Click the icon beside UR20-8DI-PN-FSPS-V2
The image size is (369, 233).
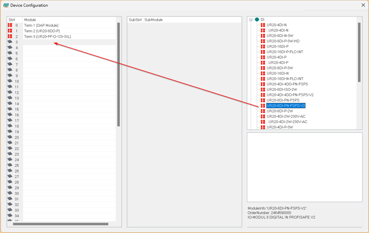pyautogui.click(x=263, y=106)
